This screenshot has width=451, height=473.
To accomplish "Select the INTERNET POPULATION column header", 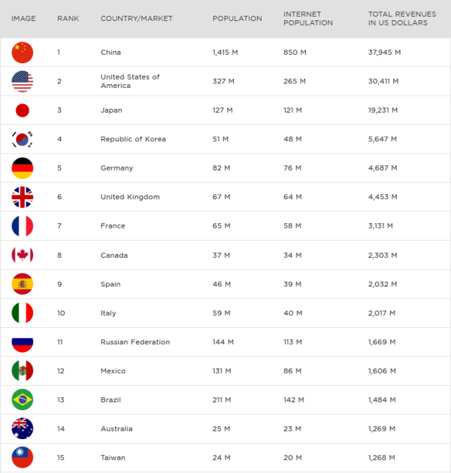I will 308,18.
